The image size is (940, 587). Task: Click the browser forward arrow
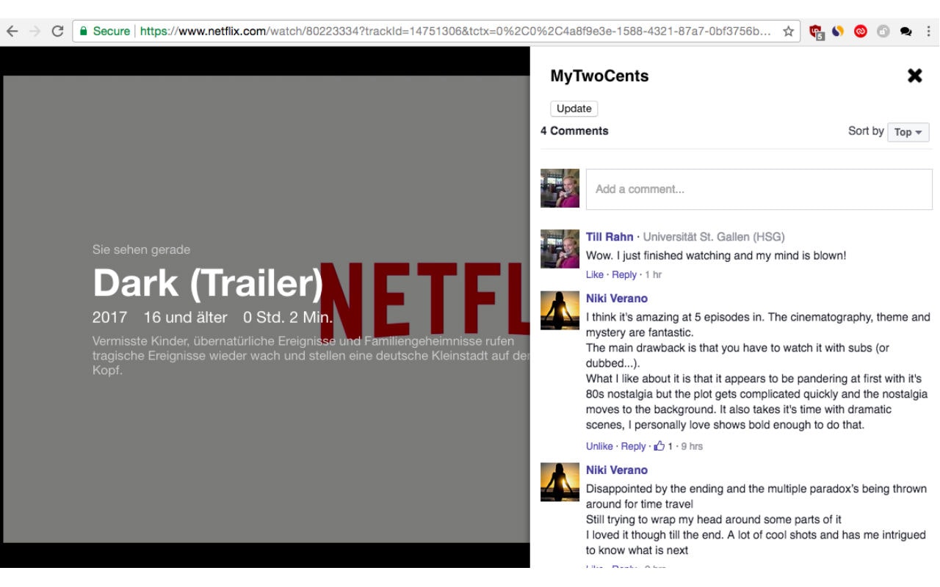point(35,32)
